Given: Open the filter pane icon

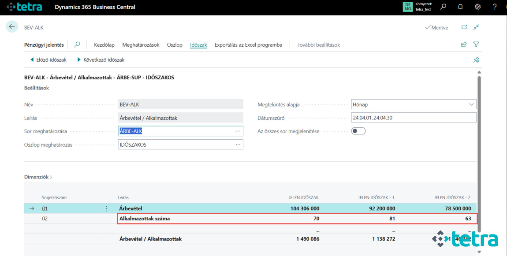Looking at the screenshot, I should (x=476, y=45).
